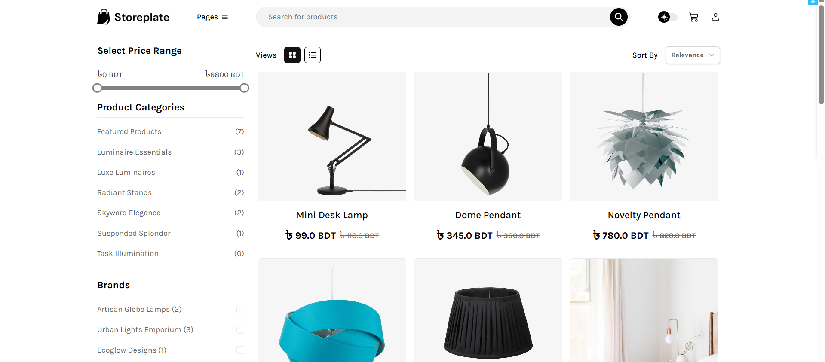Click the search magnifier button
This screenshot has width=825, height=362.
click(x=619, y=17)
